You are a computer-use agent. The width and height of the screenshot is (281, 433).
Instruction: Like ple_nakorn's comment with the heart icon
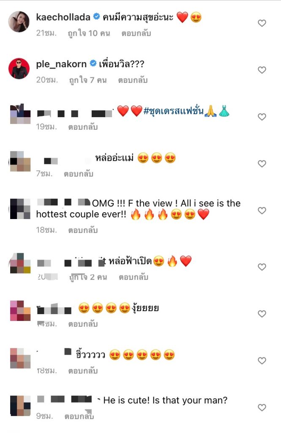pyautogui.click(x=262, y=70)
